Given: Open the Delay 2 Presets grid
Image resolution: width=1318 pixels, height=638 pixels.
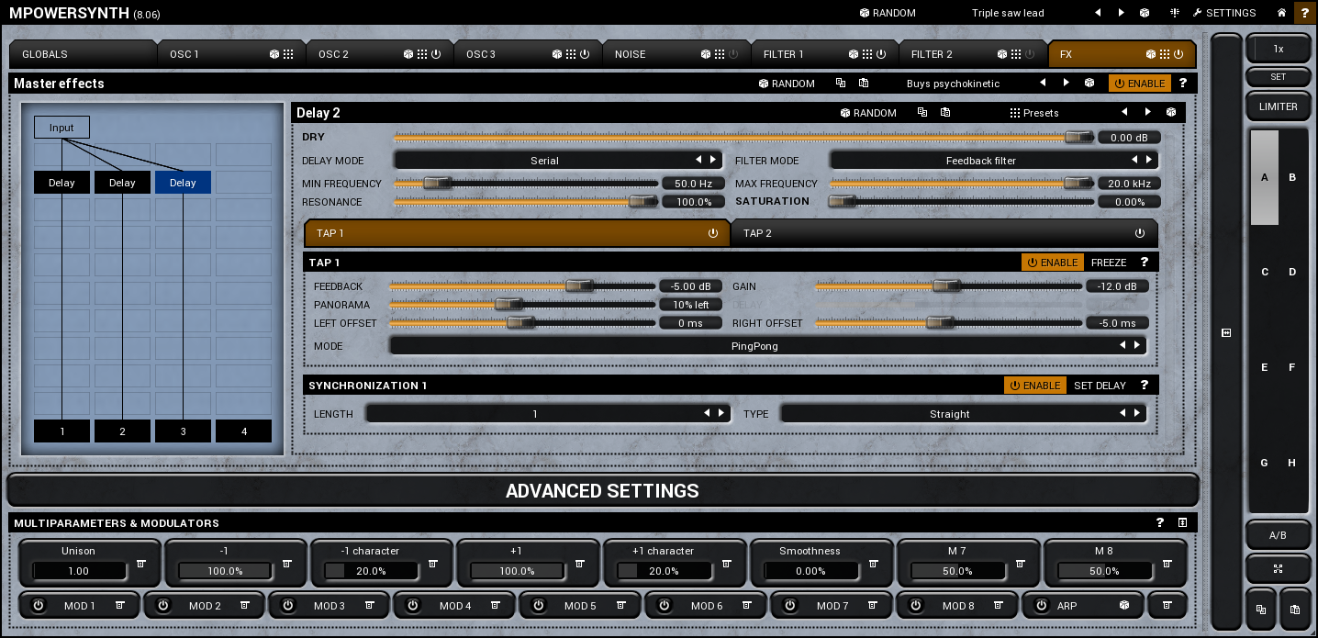Looking at the screenshot, I should pyautogui.click(x=1034, y=113).
